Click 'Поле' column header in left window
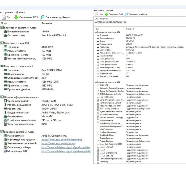Viewport: 186px width, 186px height. [x=4, y=23]
